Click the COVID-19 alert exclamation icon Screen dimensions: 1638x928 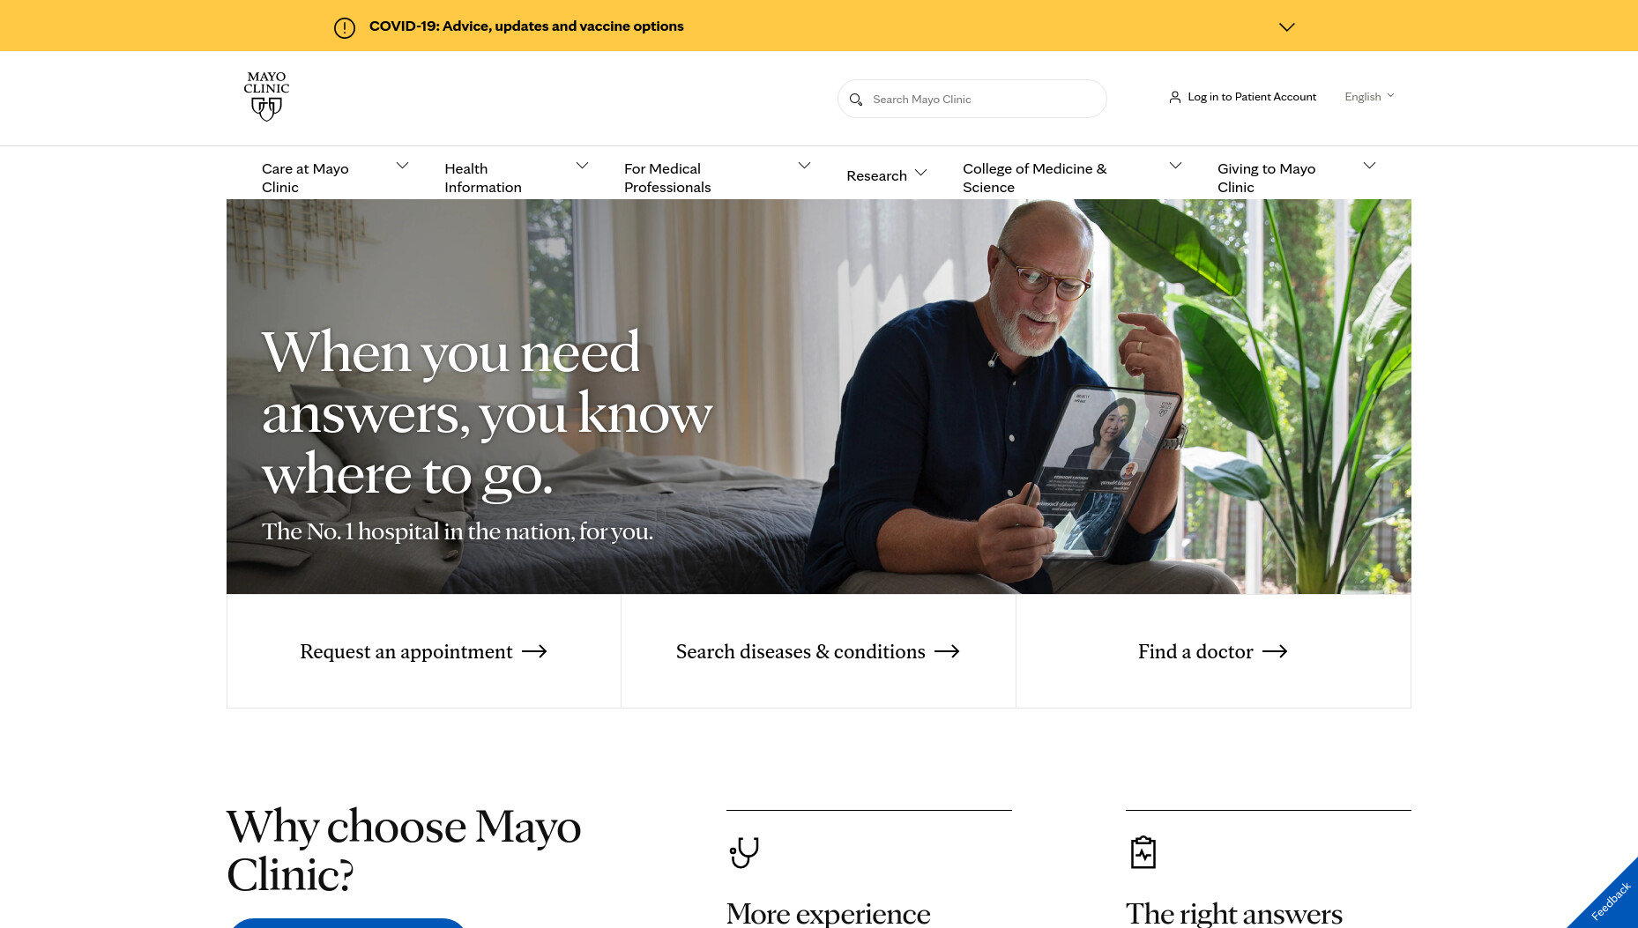click(345, 28)
